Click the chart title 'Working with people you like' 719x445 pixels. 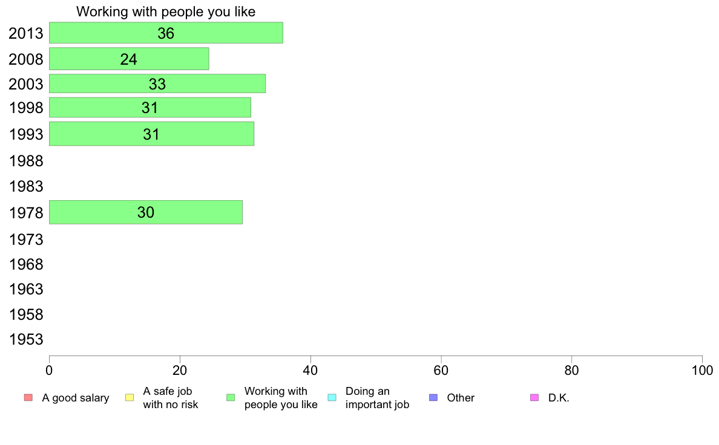click(x=166, y=11)
